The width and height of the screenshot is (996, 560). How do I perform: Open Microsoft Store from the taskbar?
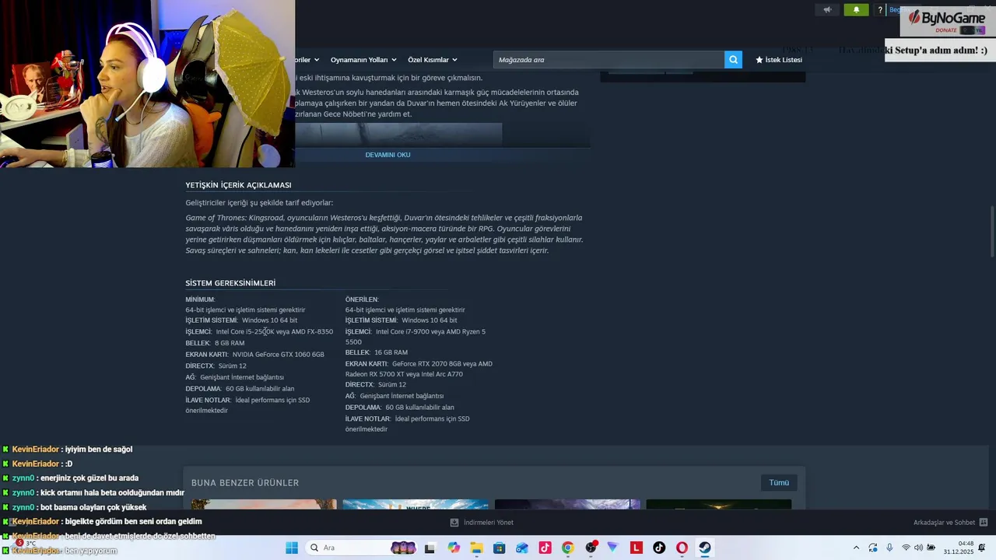(499, 548)
